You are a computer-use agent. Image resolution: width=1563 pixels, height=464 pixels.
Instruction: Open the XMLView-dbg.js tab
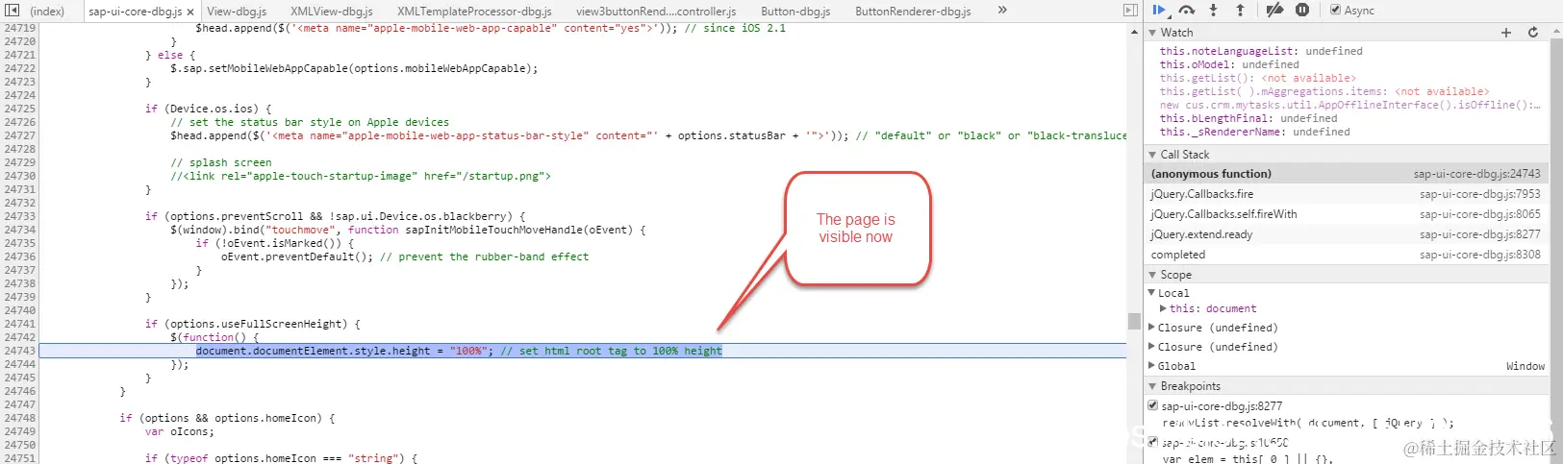click(332, 12)
